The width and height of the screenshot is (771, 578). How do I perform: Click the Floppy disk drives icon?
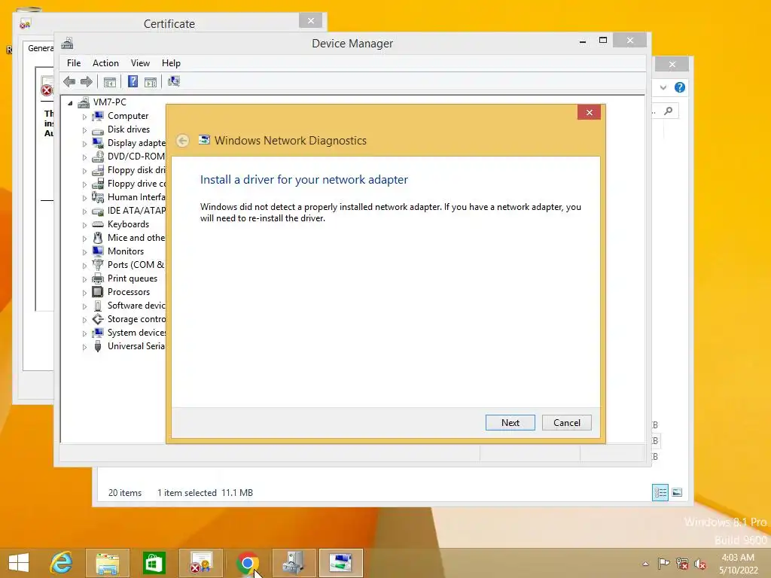coord(98,170)
